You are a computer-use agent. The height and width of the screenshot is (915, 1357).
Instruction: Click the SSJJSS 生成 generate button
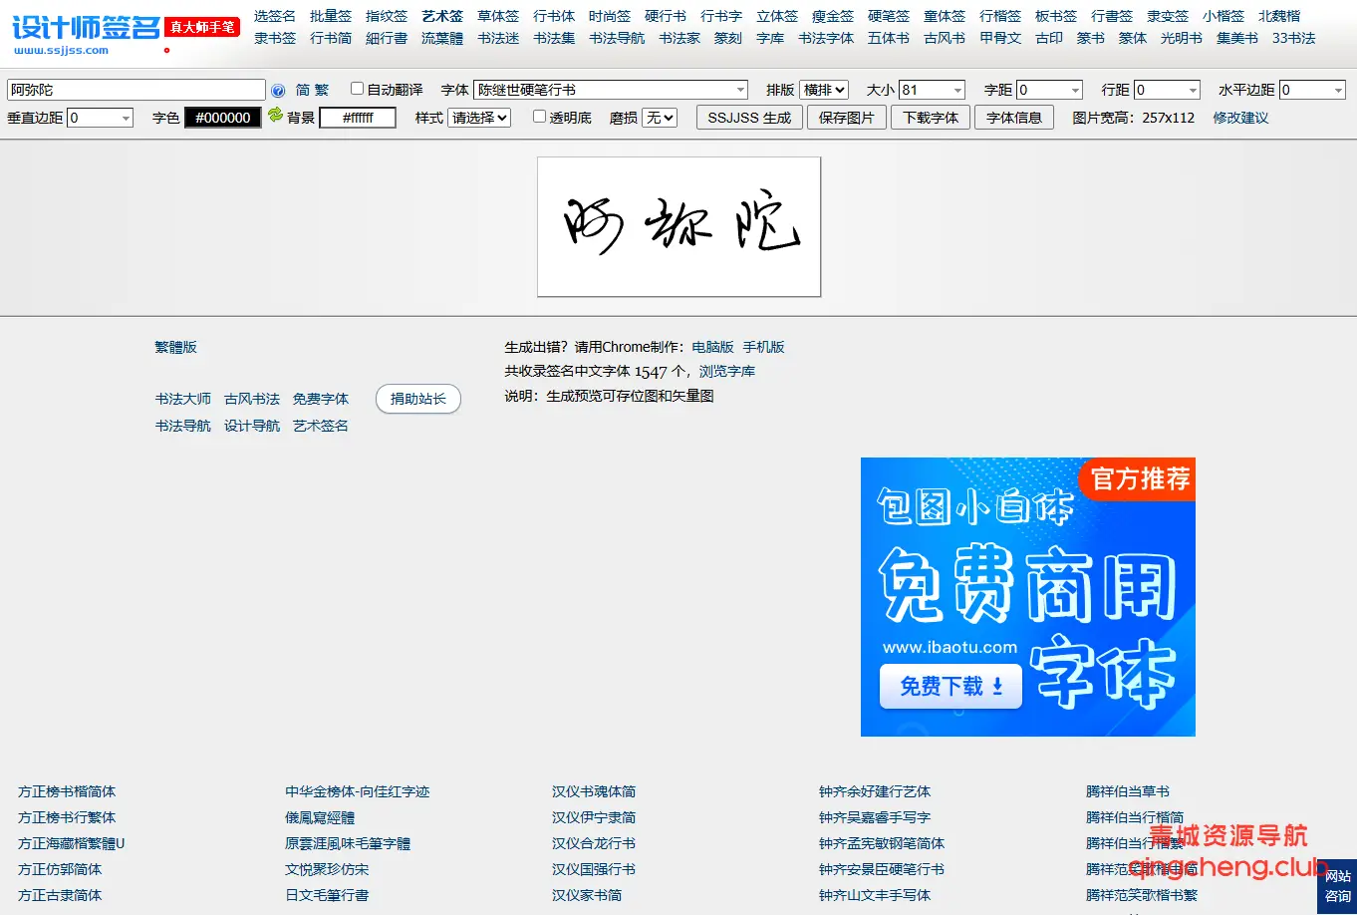[x=748, y=117]
